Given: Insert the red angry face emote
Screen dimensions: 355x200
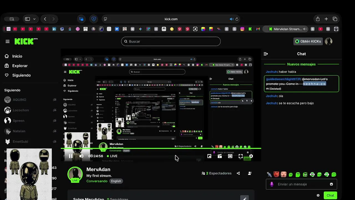Looking at the screenshot, I should tap(277, 174).
